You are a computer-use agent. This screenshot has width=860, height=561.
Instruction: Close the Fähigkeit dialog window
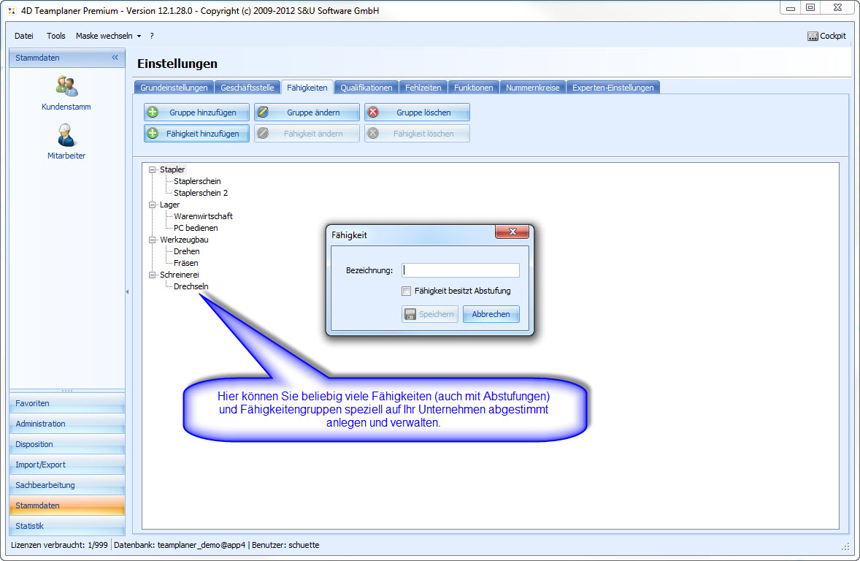point(512,232)
